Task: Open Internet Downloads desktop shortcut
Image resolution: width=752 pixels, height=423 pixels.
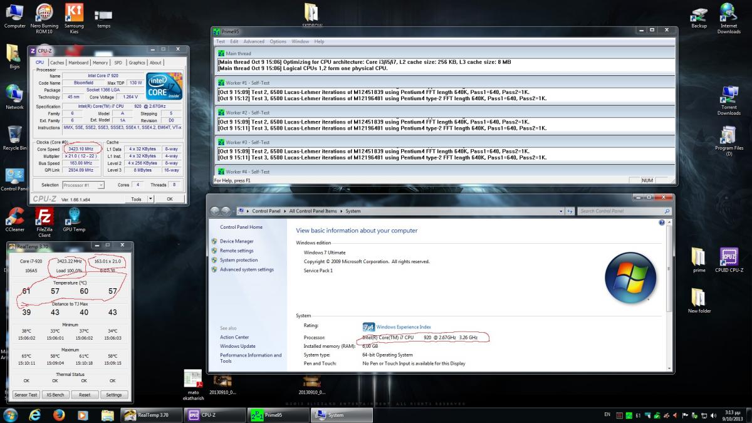Action: [x=729, y=18]
